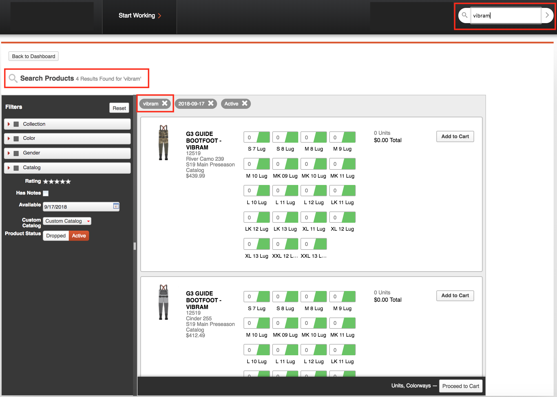The image size is (557, 397).
Task: Add River Camo waders to cart
Action: coord(455,136)
